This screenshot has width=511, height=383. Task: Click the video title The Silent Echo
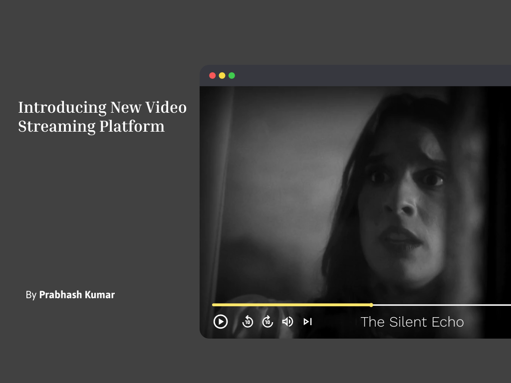tap(412, 322)
